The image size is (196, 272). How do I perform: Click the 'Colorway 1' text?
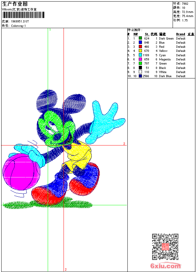coord(18,26)
